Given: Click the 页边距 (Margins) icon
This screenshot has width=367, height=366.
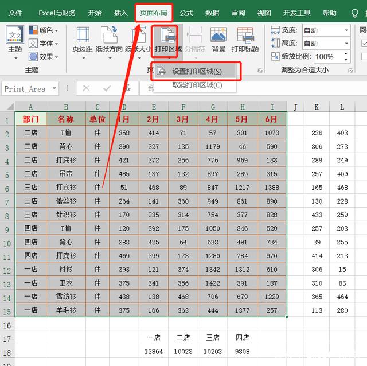Looking at the screenshot, I should pyautogui.click(x=82, y=40).
